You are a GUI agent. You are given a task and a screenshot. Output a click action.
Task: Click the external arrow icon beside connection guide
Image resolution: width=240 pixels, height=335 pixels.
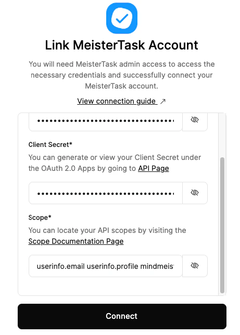coord(163,101)
